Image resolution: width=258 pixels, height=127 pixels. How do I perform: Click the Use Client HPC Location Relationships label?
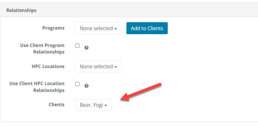pyautogui.click(x=37, y=87)
